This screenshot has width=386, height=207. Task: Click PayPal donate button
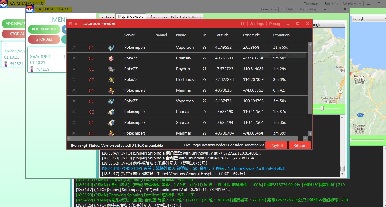[x=276, y=145]
